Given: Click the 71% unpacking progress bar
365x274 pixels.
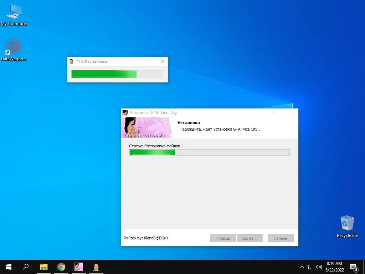Looking at the screenshot, I should 117,74.
